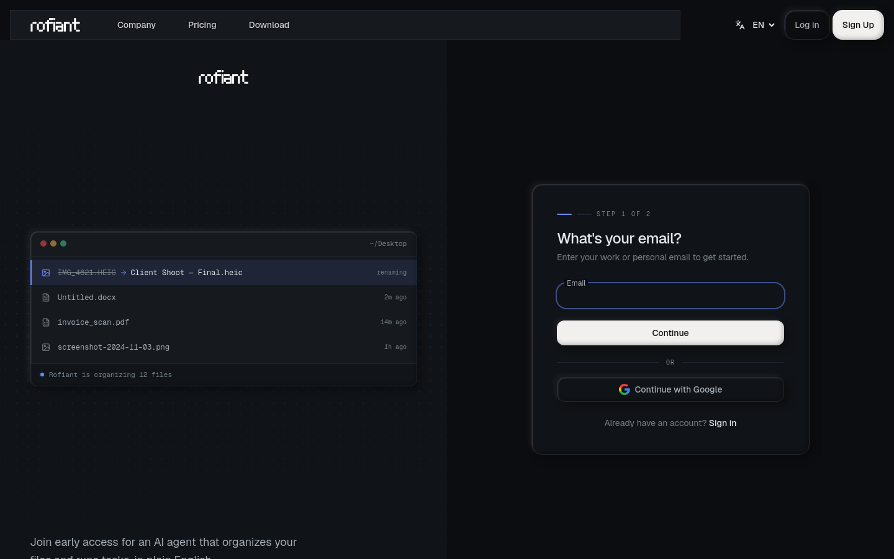
Task: Select the Client Shoot – Final.heic filename
Action: (186, 273)
